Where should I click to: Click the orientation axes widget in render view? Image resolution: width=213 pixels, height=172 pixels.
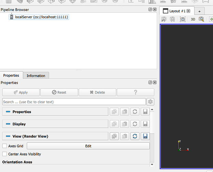click(183, 146)
